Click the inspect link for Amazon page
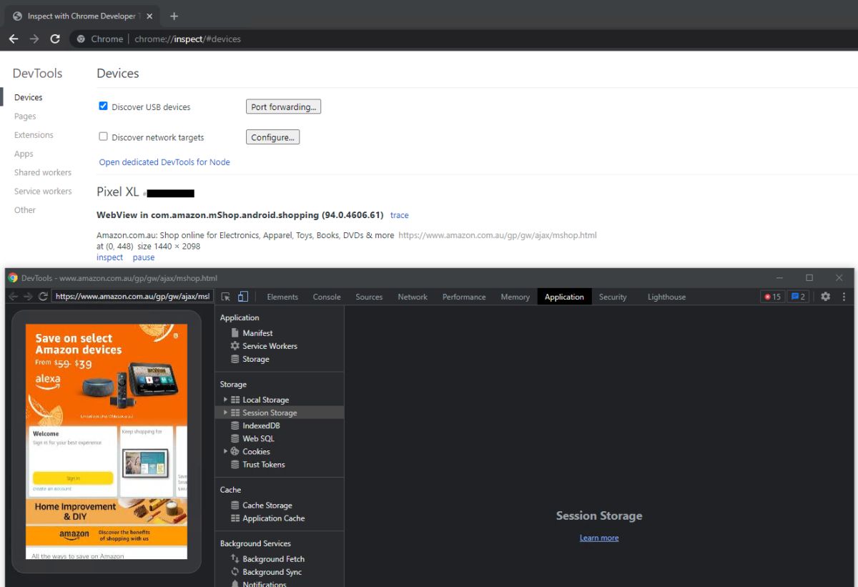 click(x=109, y=257)
